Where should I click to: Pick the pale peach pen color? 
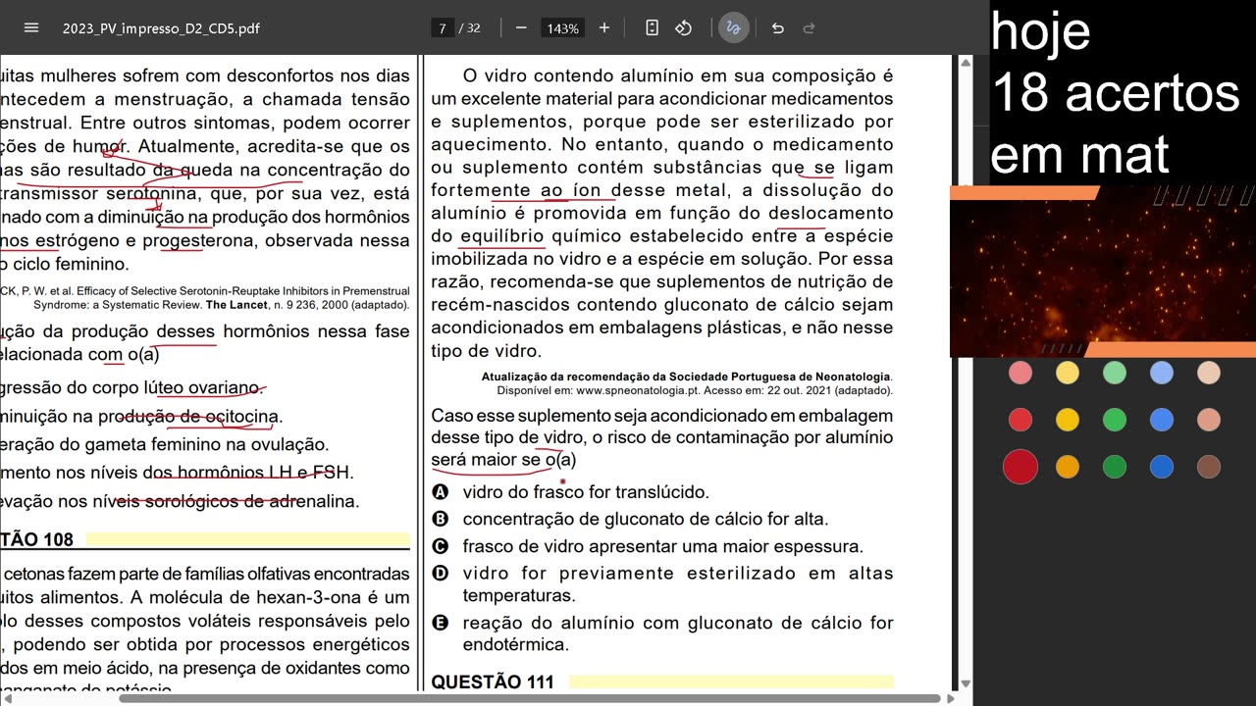tap(1209, 373)
